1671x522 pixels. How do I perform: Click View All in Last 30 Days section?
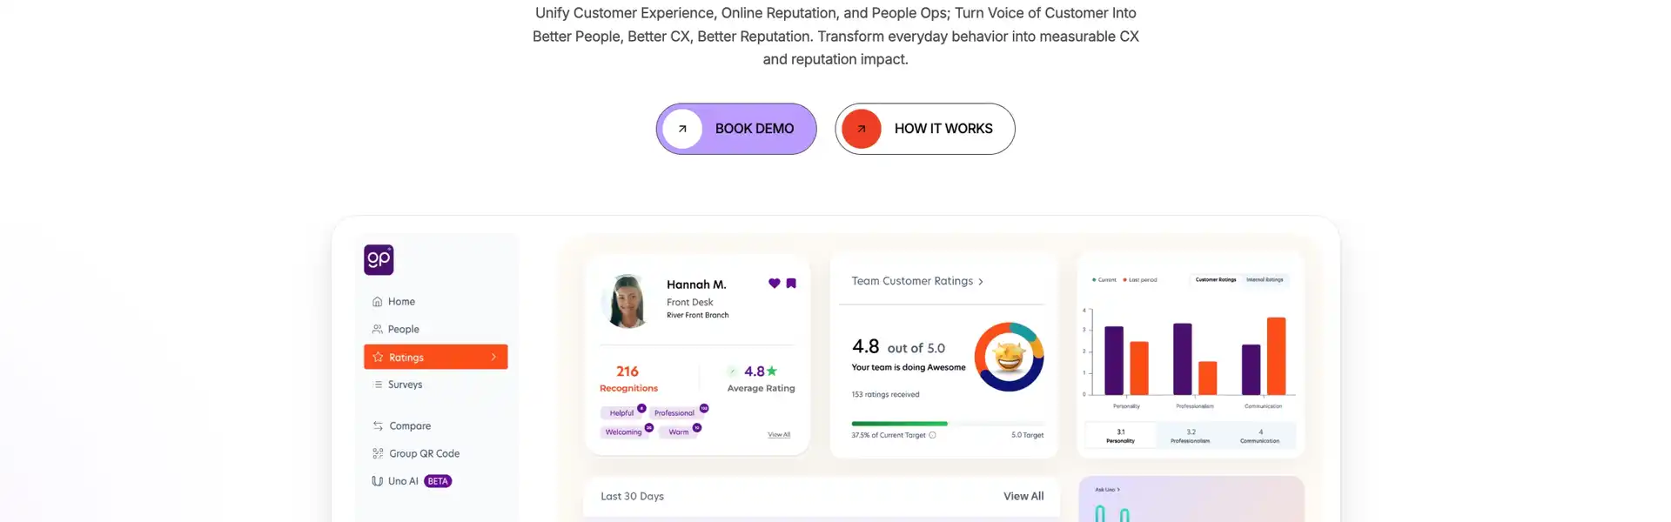point(1023,496)
